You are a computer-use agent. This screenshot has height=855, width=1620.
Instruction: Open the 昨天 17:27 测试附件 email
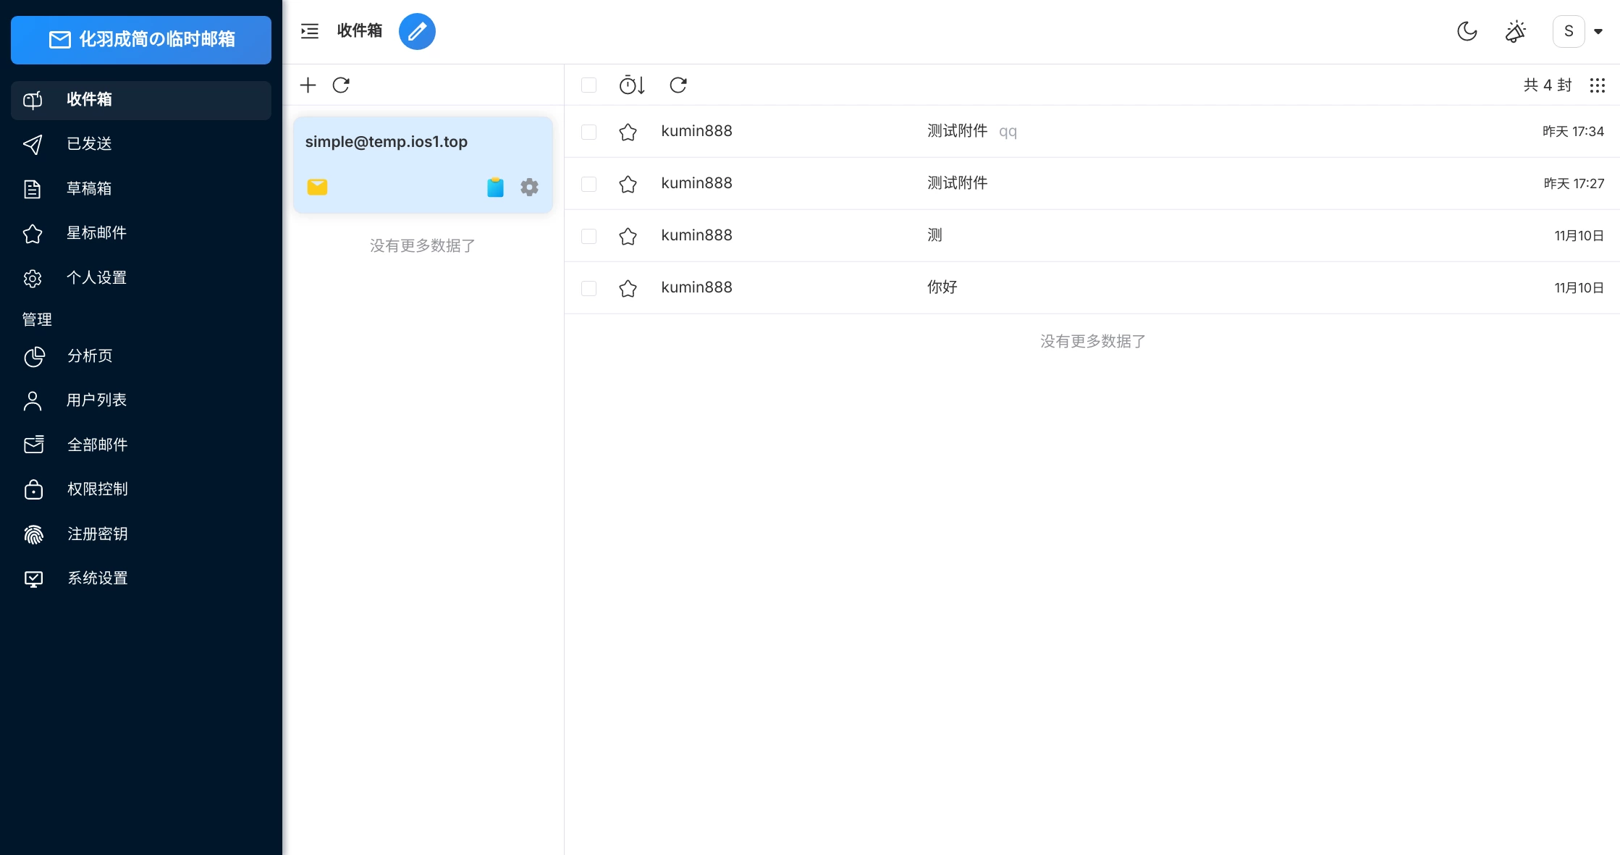[x=957, y=183]
